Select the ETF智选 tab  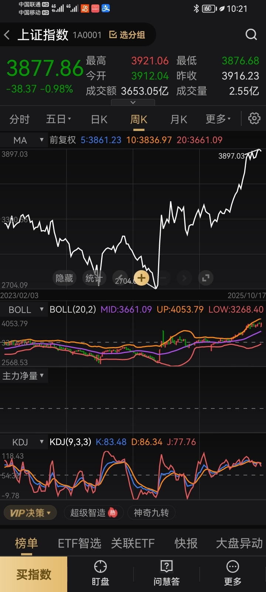(79, 543)
